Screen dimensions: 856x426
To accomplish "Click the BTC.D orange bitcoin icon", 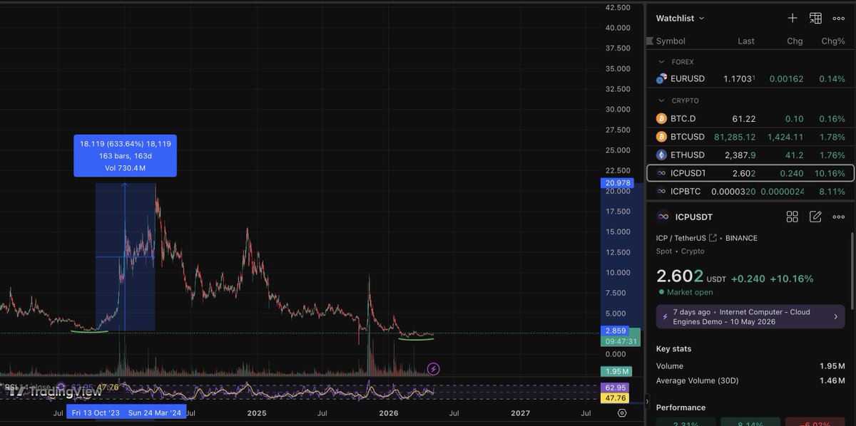I will click(662, 118).
